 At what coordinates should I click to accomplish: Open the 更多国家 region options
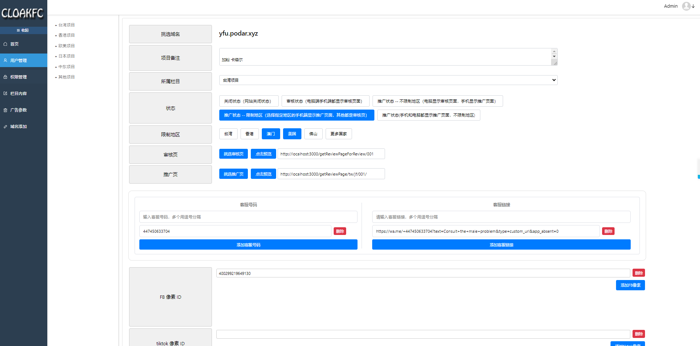tap(338, 134)
